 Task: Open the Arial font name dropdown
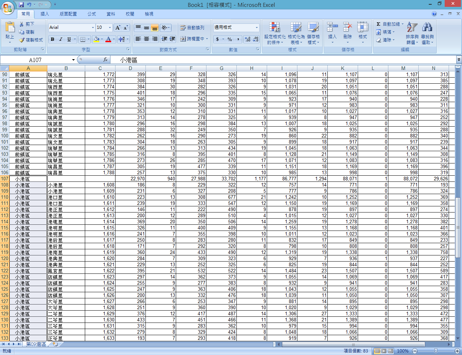[93, 28]
